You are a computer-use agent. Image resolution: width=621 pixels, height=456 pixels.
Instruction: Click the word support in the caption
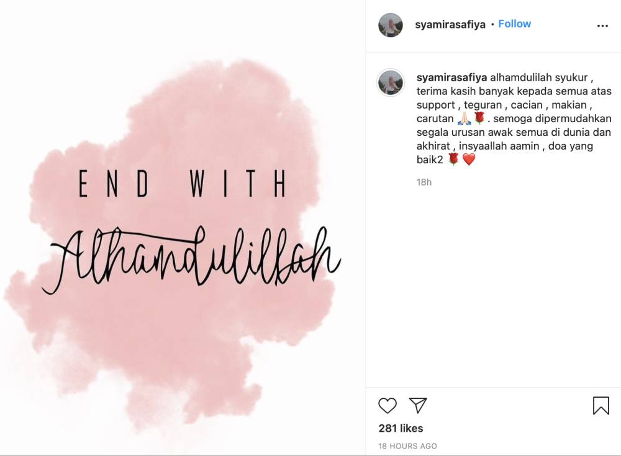(x=437, y=105)
